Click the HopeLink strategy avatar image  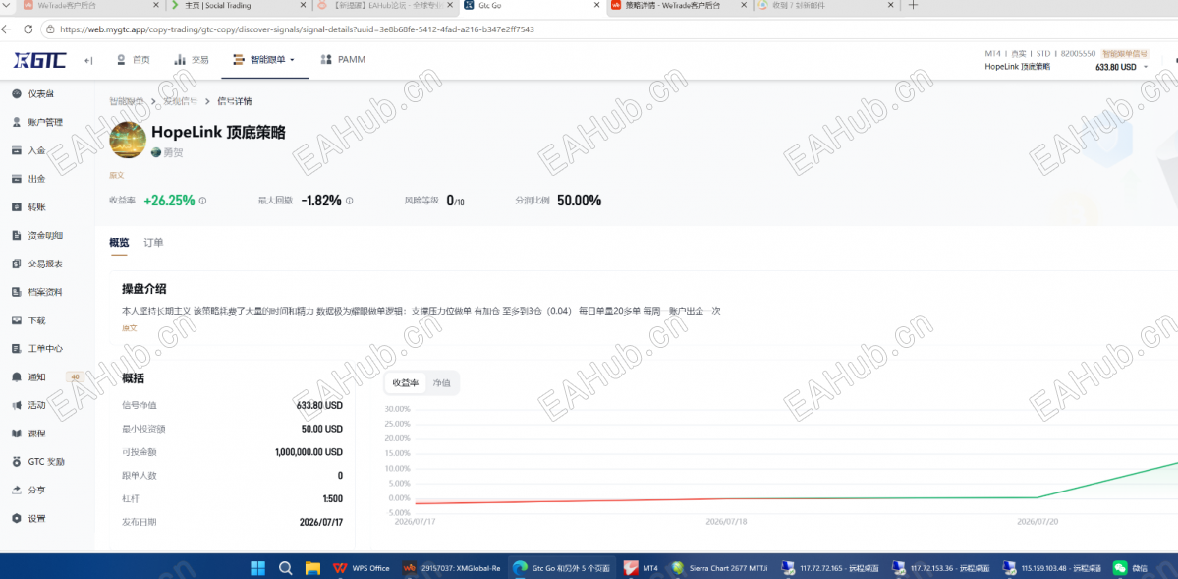click(128, 140)
